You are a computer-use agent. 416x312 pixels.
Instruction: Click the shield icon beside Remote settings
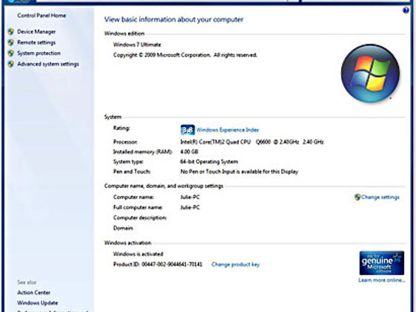(11, 42)
